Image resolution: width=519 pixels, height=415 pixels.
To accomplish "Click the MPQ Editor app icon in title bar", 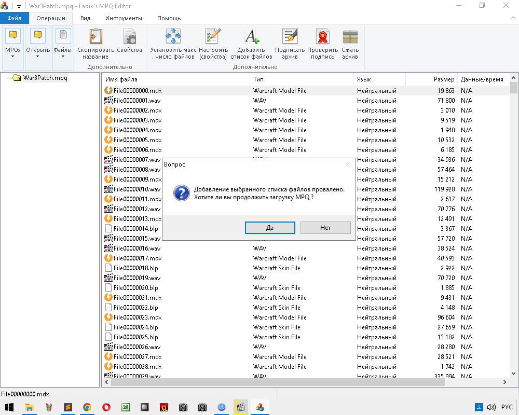I will point(4,6).
